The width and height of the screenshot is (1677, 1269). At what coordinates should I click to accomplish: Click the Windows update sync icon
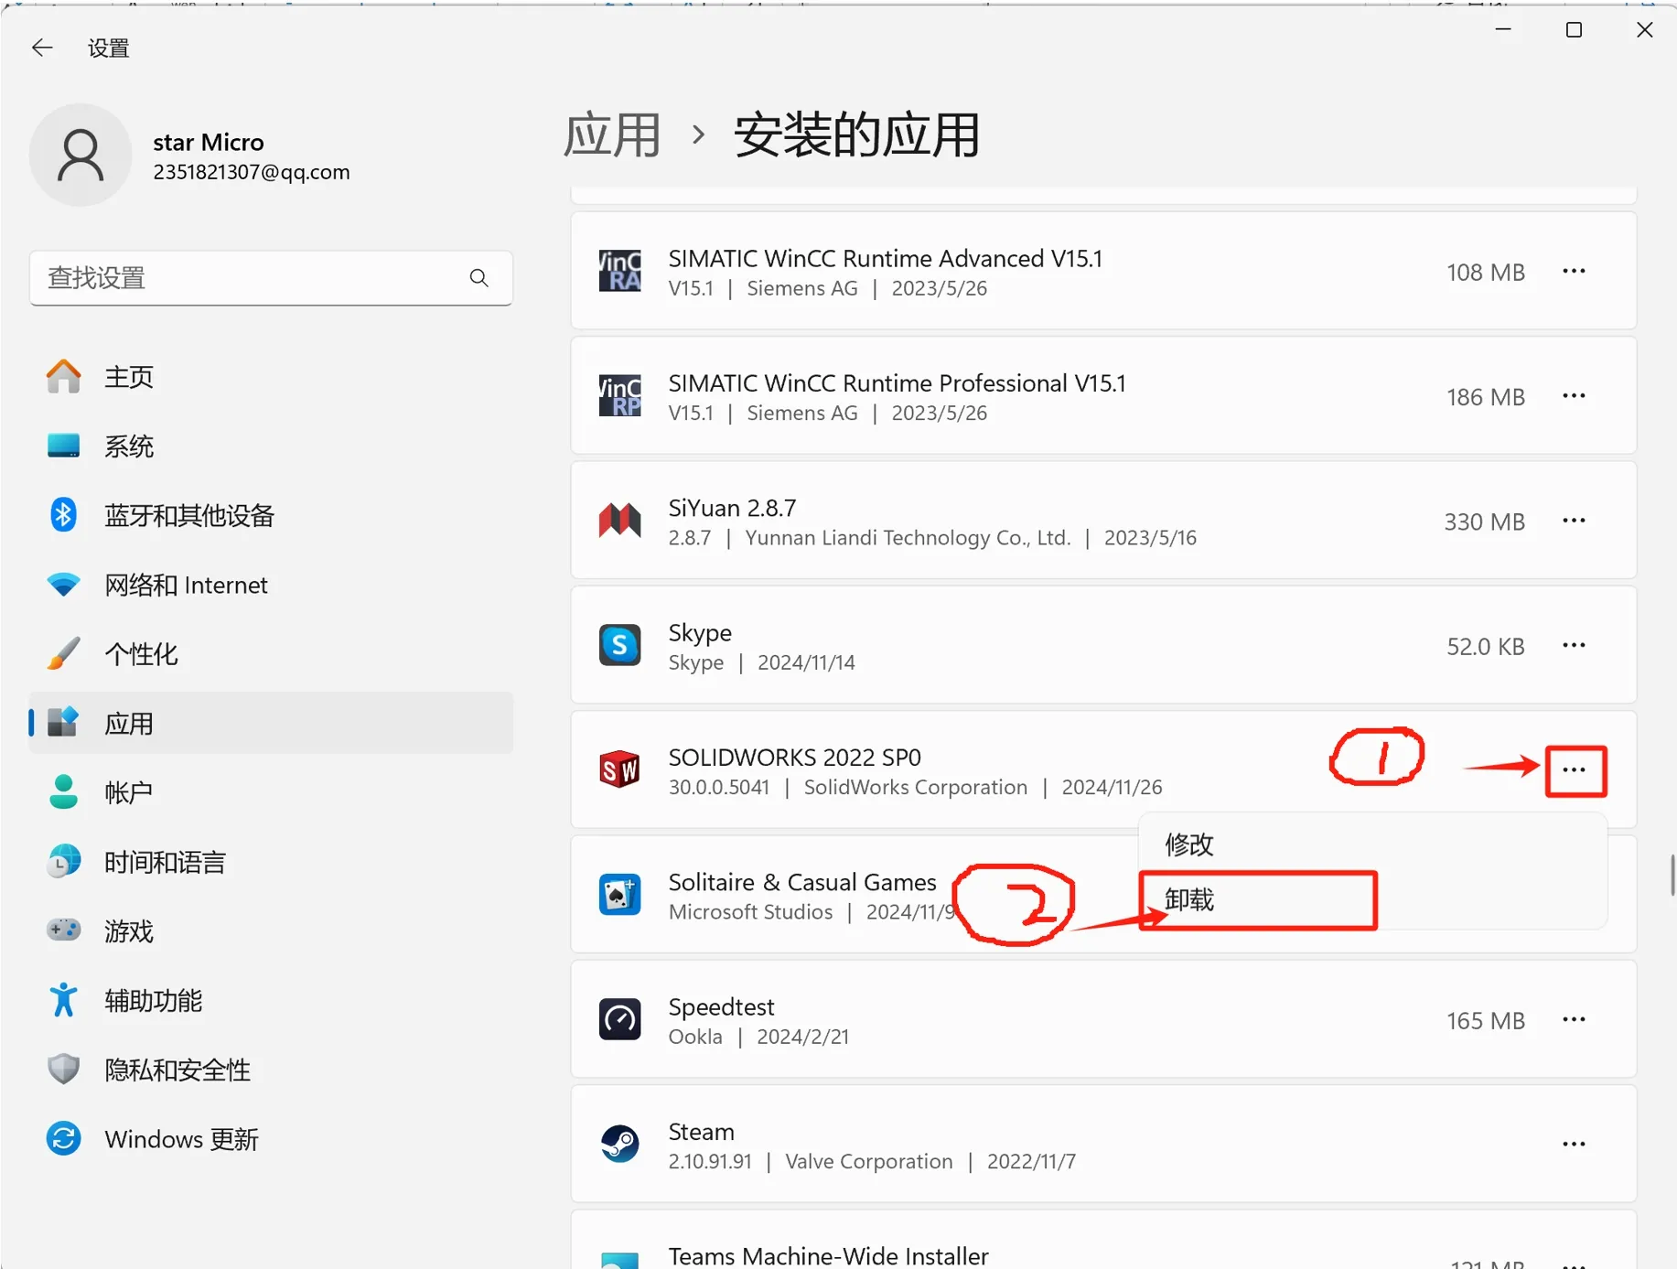pos(63,1139)
